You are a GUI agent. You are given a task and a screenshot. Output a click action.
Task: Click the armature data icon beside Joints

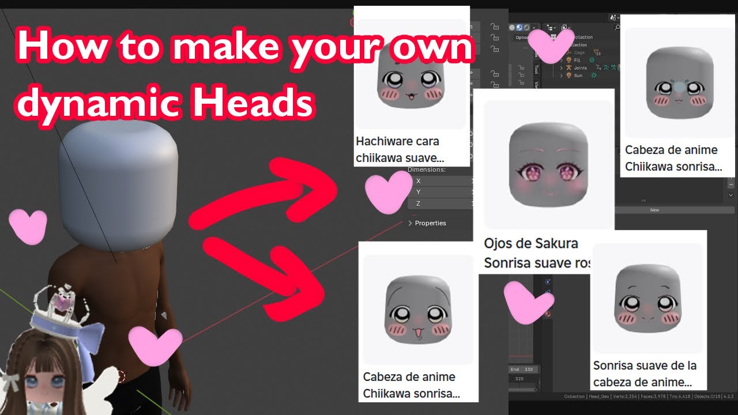[x=613, y=67]
